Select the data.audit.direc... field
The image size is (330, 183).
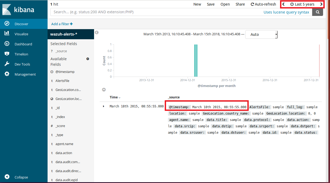(x=68, y=171)
